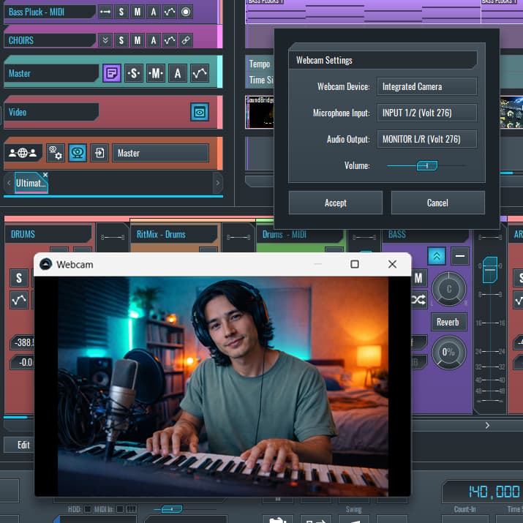Click the BASS channel volume fader
523x523 pixels.
coord(490,269)
